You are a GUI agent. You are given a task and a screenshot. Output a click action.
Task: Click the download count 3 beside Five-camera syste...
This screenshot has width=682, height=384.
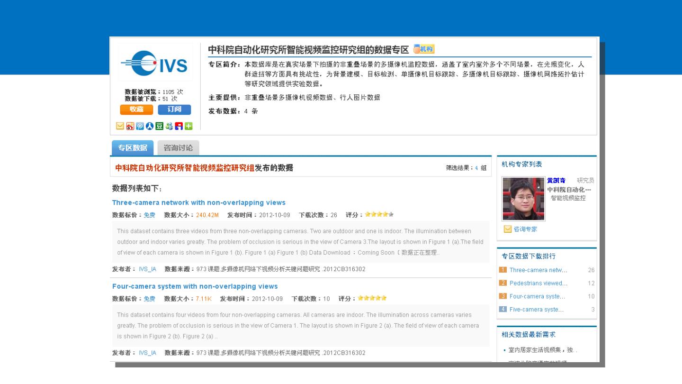pos(593,310)
